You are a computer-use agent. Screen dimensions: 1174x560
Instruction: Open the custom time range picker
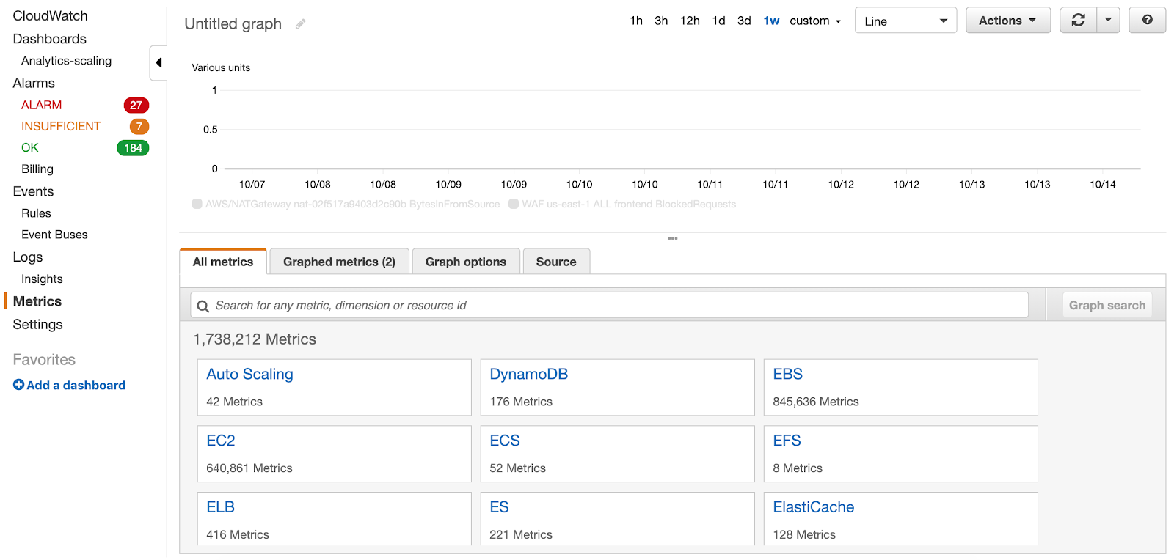(815, 21)
